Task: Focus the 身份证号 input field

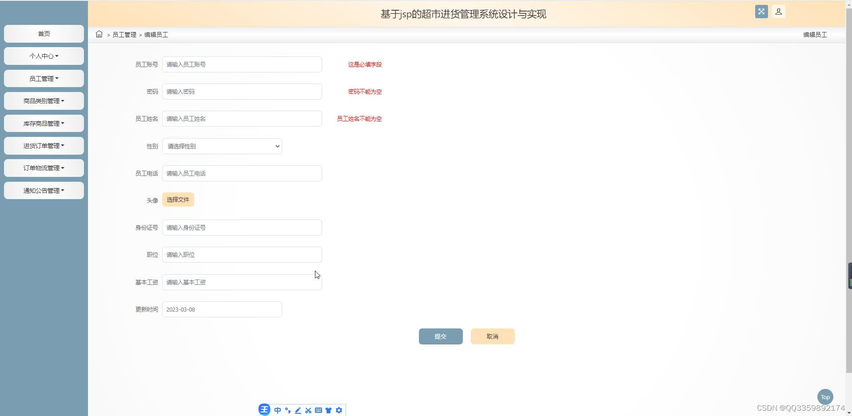Action: [x=242, y=228]
